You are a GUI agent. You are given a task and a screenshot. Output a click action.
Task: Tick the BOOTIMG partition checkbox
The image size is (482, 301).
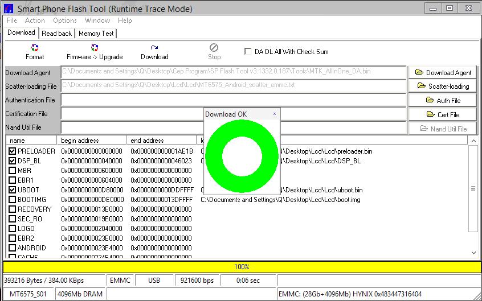pos(13,200)
